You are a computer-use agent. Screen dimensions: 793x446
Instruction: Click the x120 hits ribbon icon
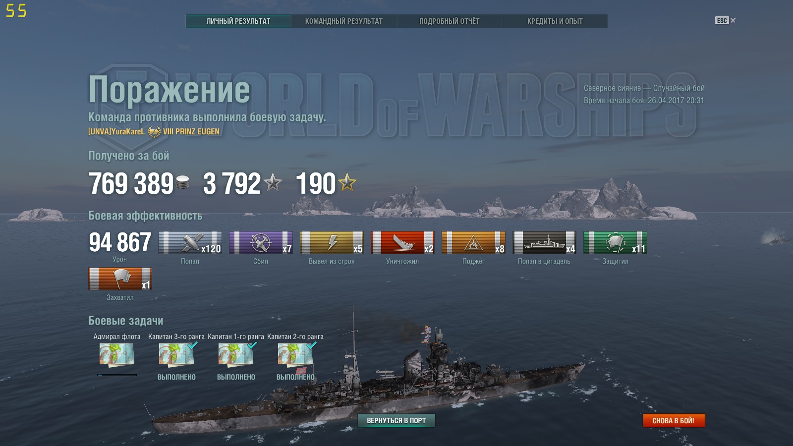click(x=190, y=243)
